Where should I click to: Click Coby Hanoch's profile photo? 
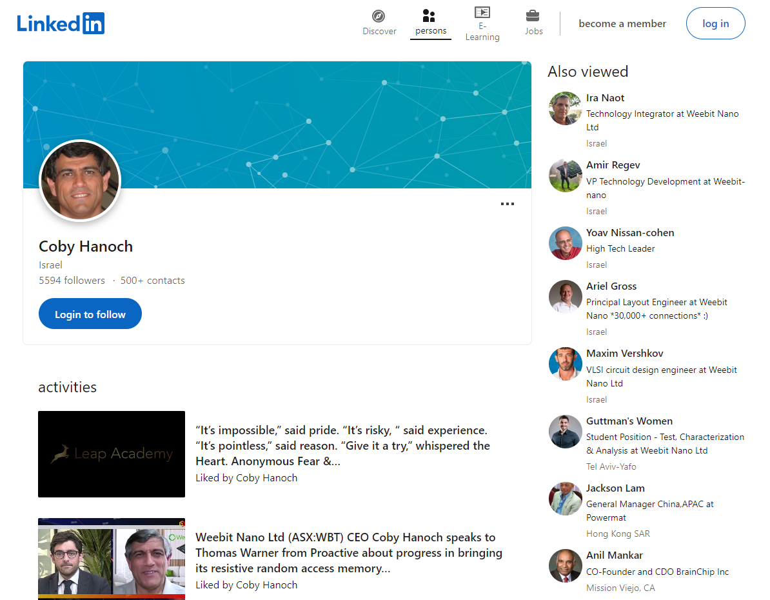80,181
